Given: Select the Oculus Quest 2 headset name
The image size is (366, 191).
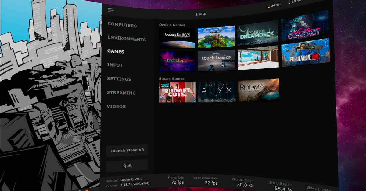Looking at the screenshot, I should [131, 179].
